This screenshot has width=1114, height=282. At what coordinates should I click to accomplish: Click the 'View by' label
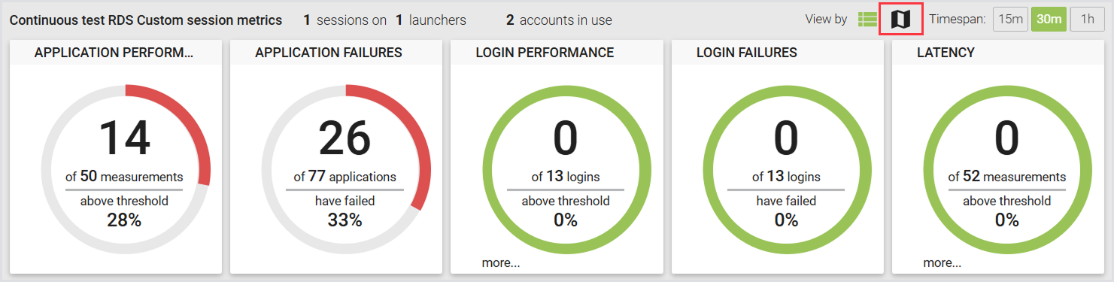click(x=826, y=20)
